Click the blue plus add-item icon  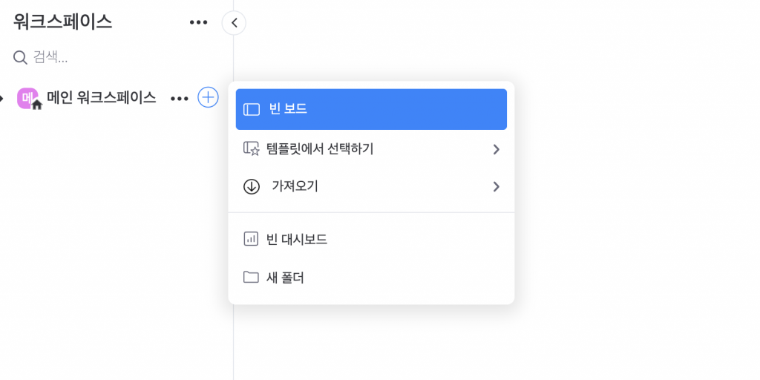[x=208, y=97]
